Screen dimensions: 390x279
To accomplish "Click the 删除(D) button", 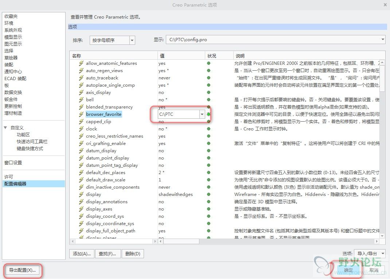I will tap(133, 254).
